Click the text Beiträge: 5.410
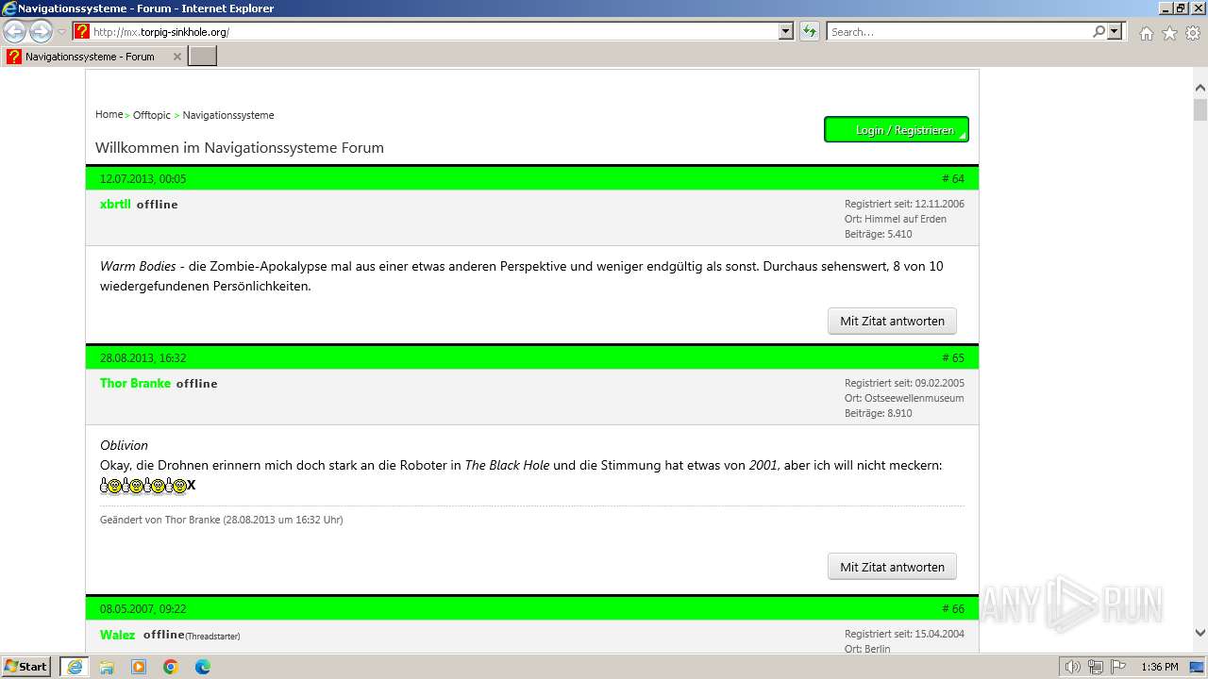This screenshot has height=679, width=1208. click(878, 234)
